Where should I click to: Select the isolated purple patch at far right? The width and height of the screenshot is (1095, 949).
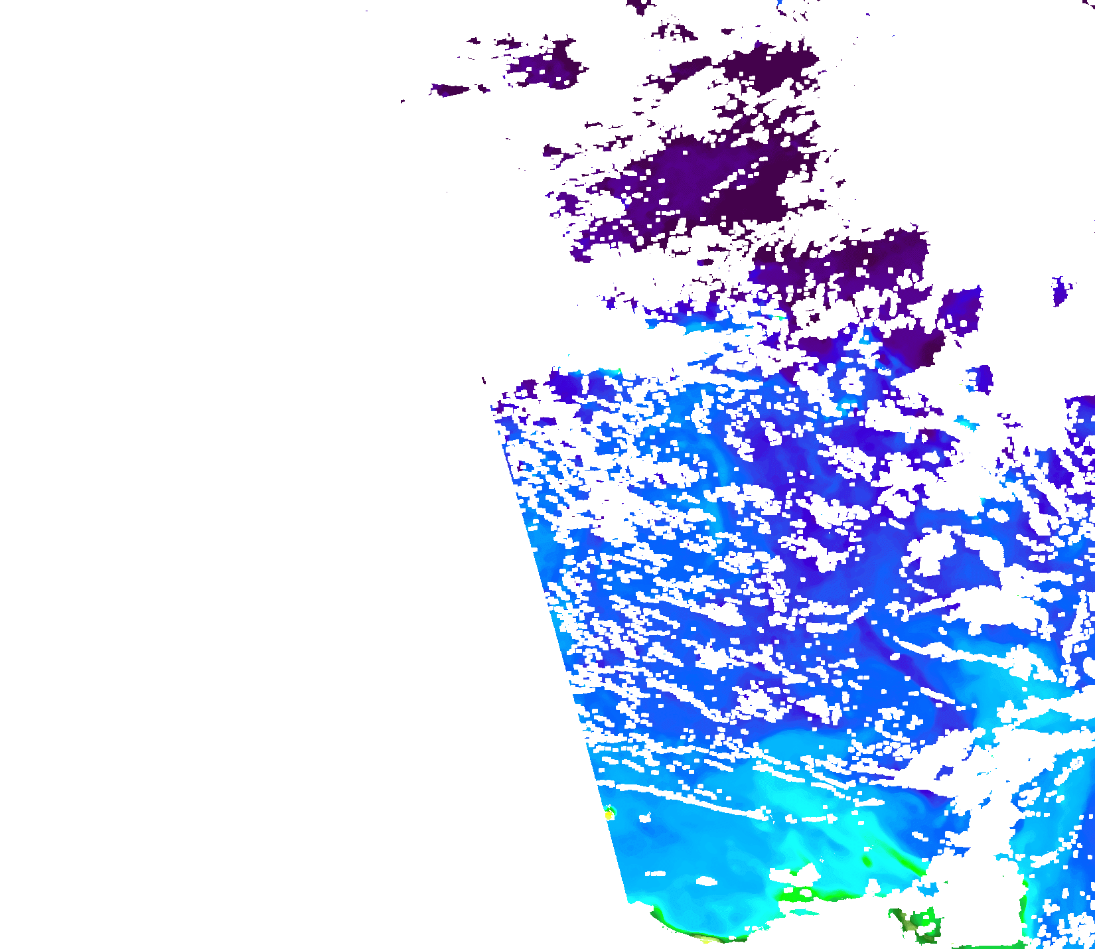tap(1060, 291)
